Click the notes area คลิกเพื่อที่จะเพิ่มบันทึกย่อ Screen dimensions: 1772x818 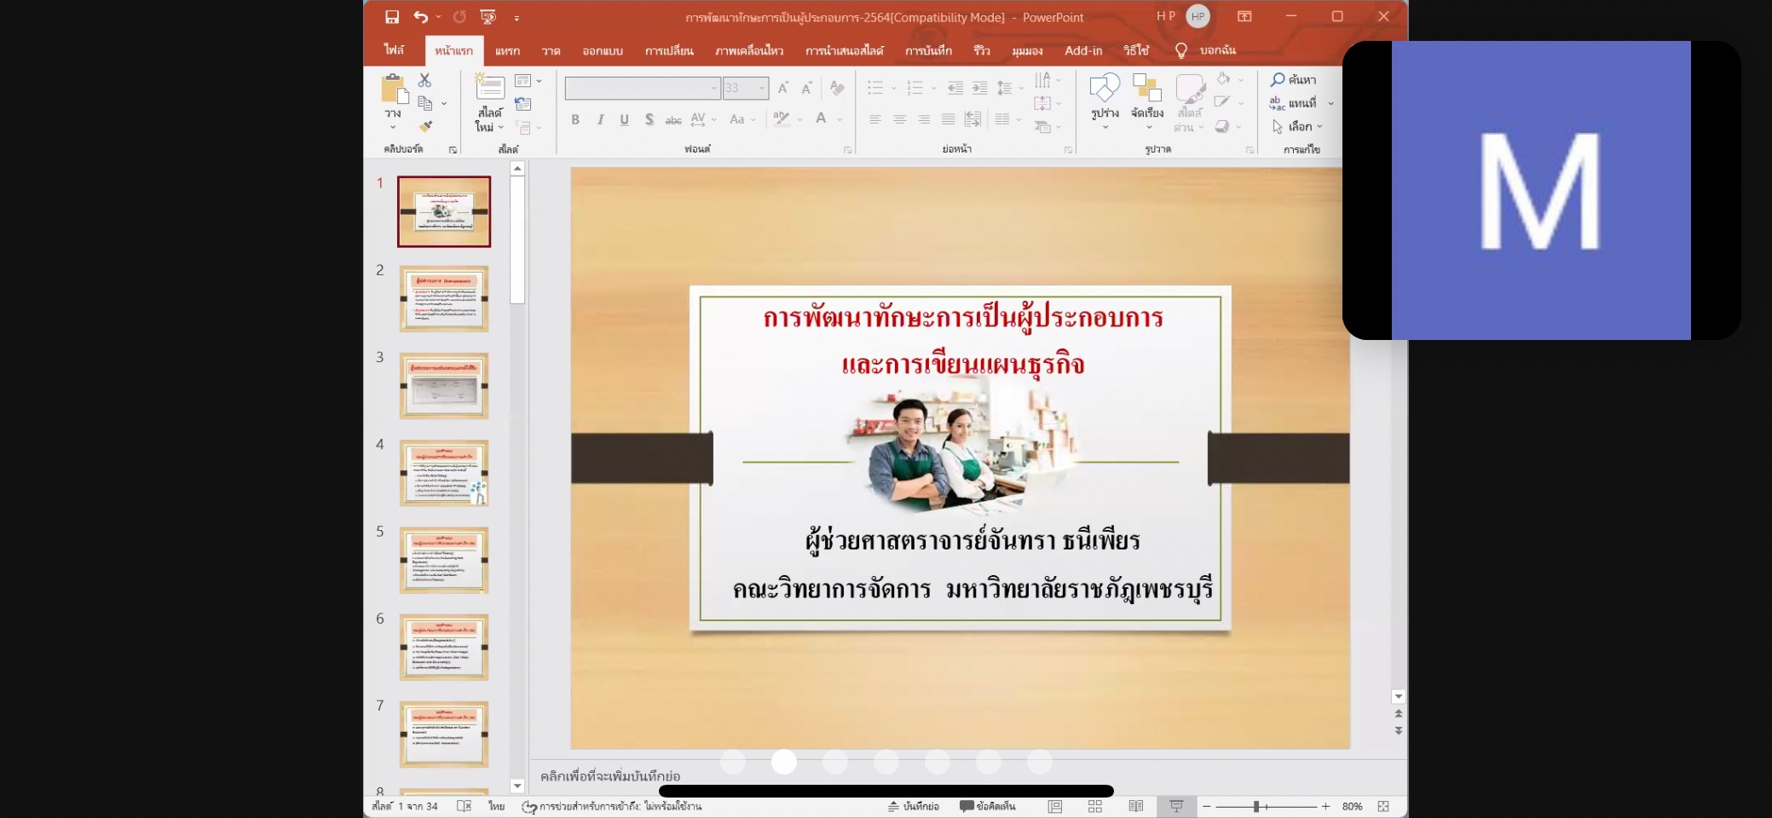(x=610, y=776)
